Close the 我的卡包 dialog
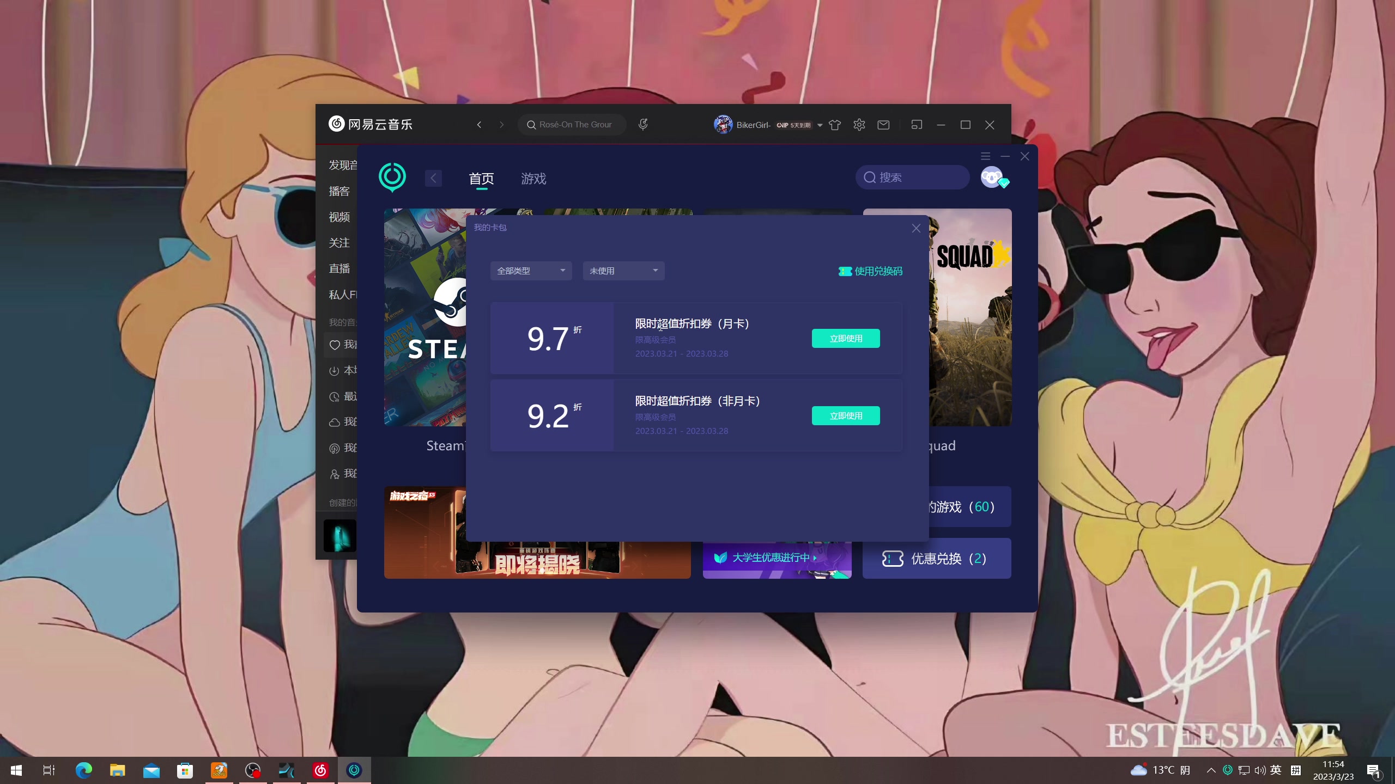The width and height of the screenshot is (1395, 784). (916, 229)
